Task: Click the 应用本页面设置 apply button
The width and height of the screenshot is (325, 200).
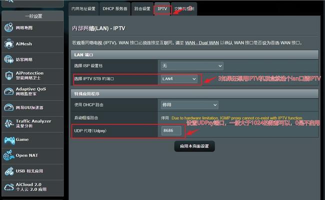Action: [x=194, y=146]
